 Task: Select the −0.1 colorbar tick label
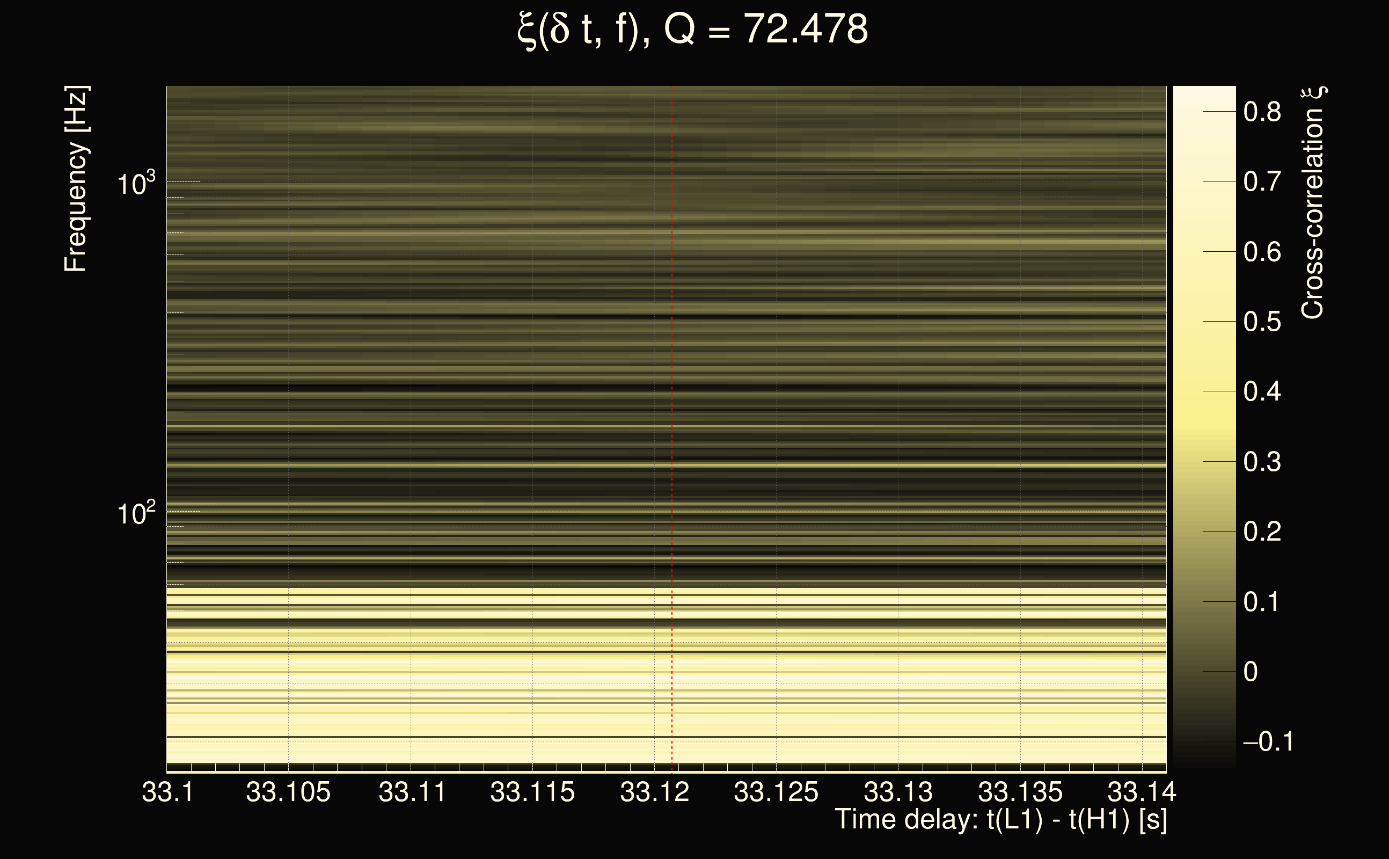(1268, 742)
